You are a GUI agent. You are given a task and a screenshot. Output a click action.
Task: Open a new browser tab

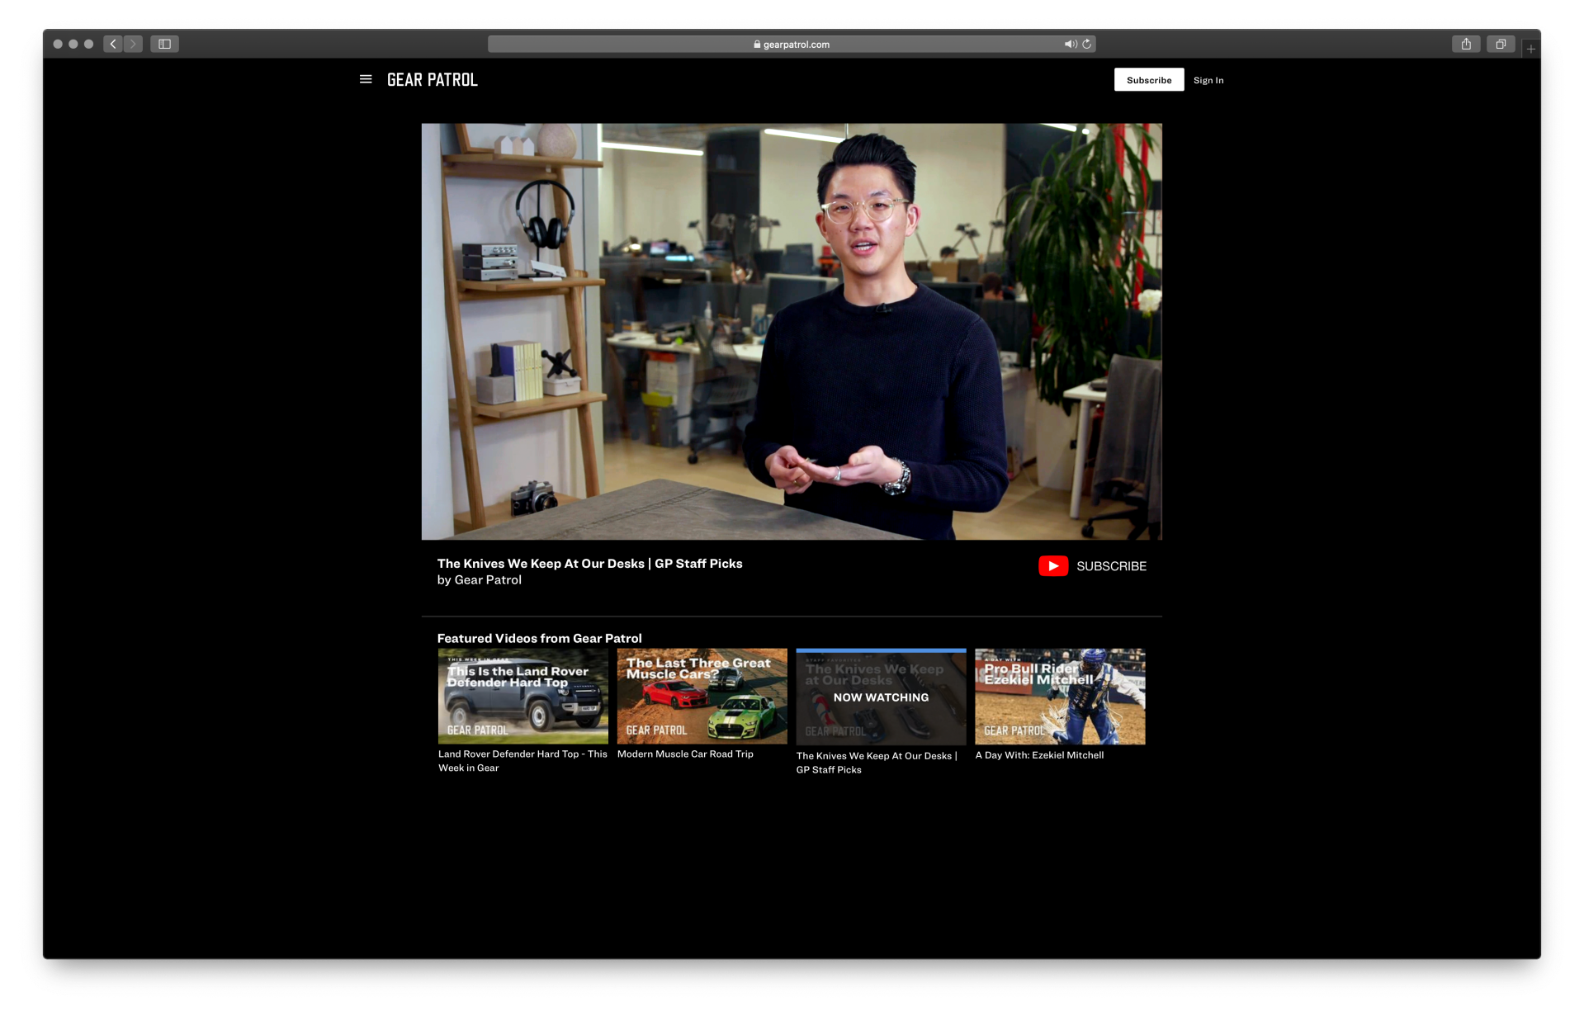[x=1530, y=49]
